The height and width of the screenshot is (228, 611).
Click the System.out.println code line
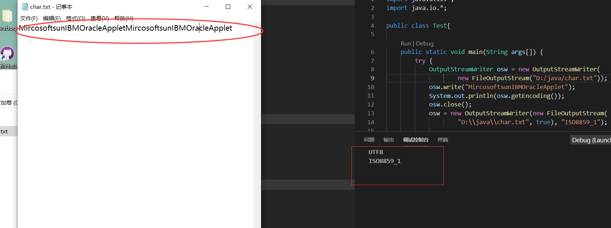pos(496,96)
